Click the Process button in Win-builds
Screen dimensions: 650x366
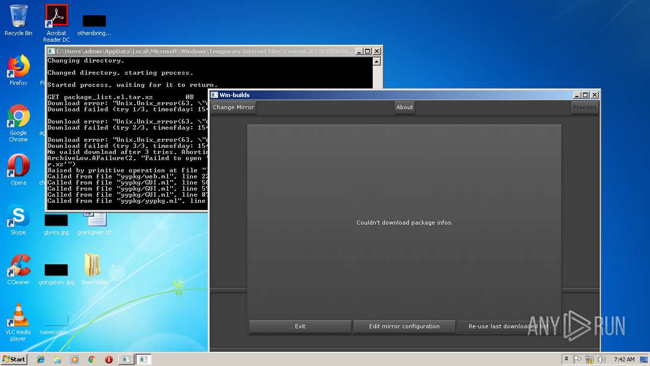coord(585,107)
